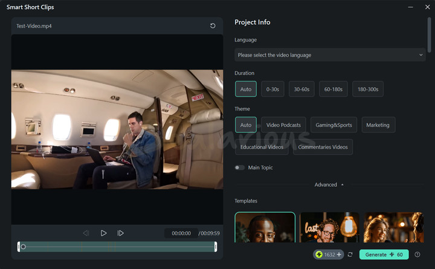Click the reset icon beside Test-Video.mp4
Screen dimensions: 435x269
(x=213, y=26)
